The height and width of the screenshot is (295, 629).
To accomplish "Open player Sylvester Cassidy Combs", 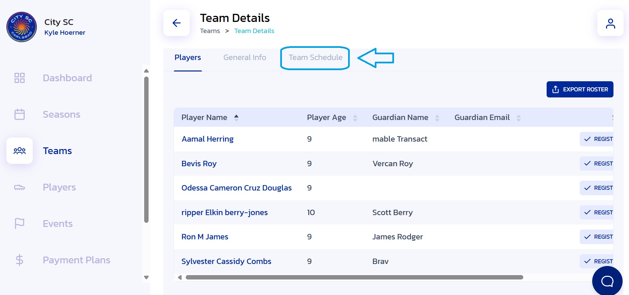I will [226, 261].
